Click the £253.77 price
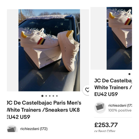Screen dimensions: 139x139 106,125
